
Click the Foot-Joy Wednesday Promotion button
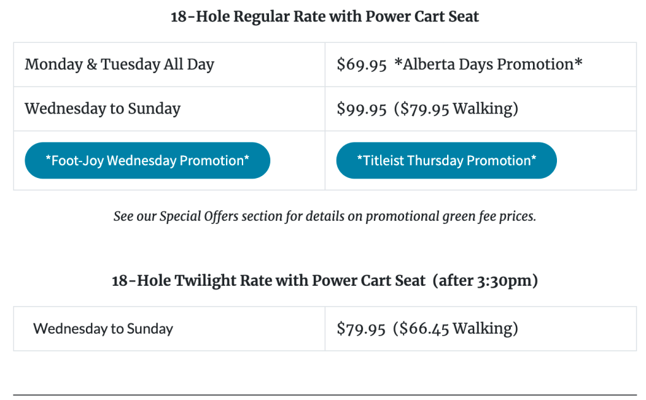point(147,160)
